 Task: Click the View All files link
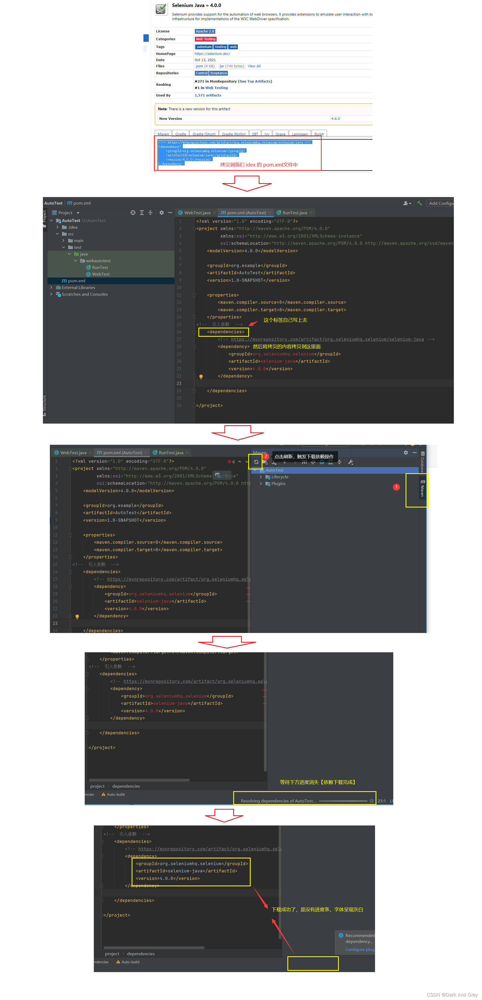(254, 66)
